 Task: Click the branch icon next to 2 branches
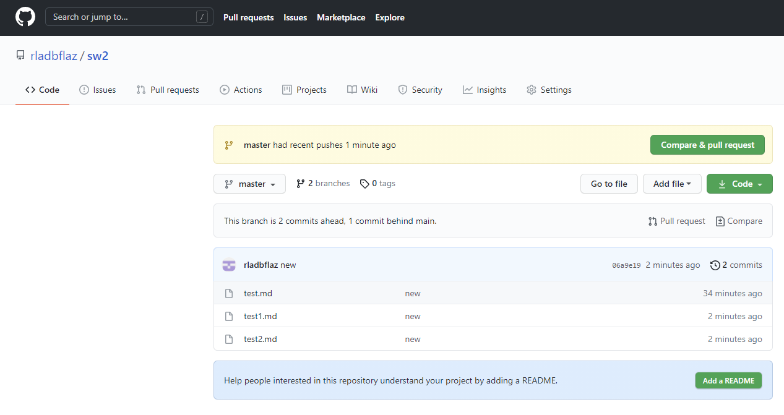(x=300, y=183)
